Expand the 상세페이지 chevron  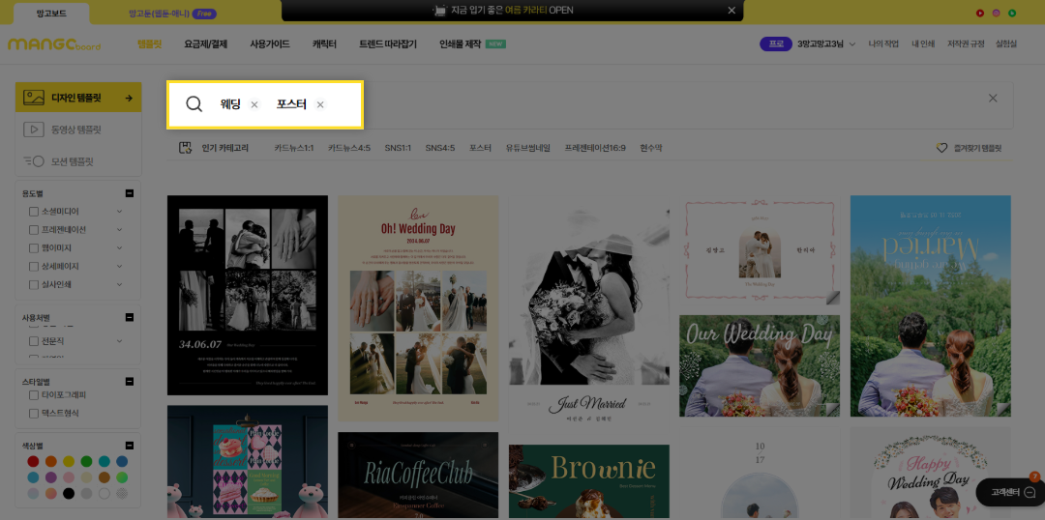coord(119,267)
